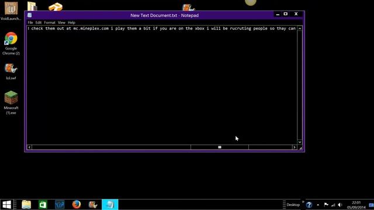This screenshot has height=210, width=374.
Task: Maximize the Notepad window
Action: coord(286,14)
